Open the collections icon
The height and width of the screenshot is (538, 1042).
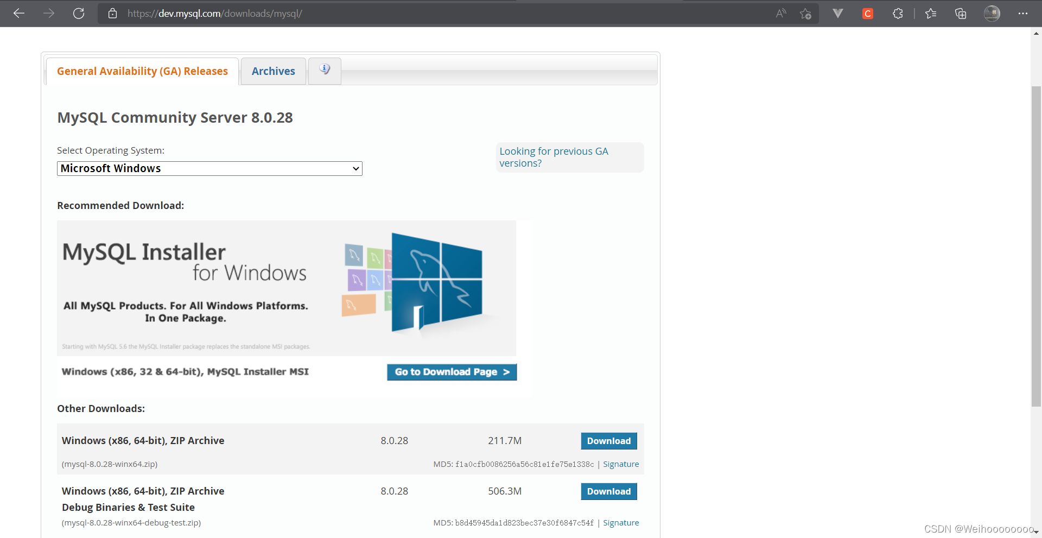961,14
